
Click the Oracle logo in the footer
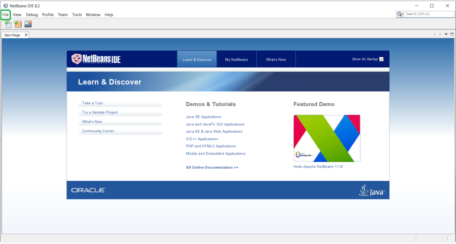(x=88, y=190)
